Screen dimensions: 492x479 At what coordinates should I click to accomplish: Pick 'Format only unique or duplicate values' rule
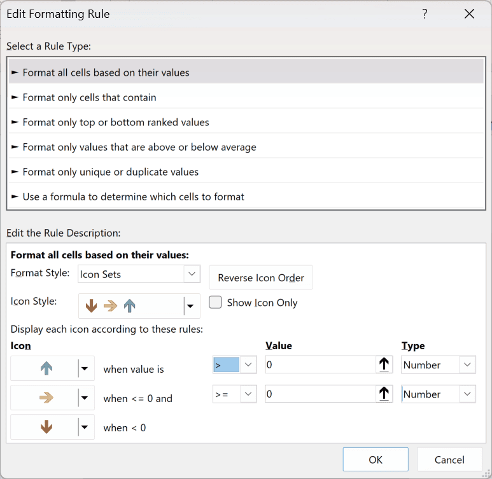pos(246,172)
